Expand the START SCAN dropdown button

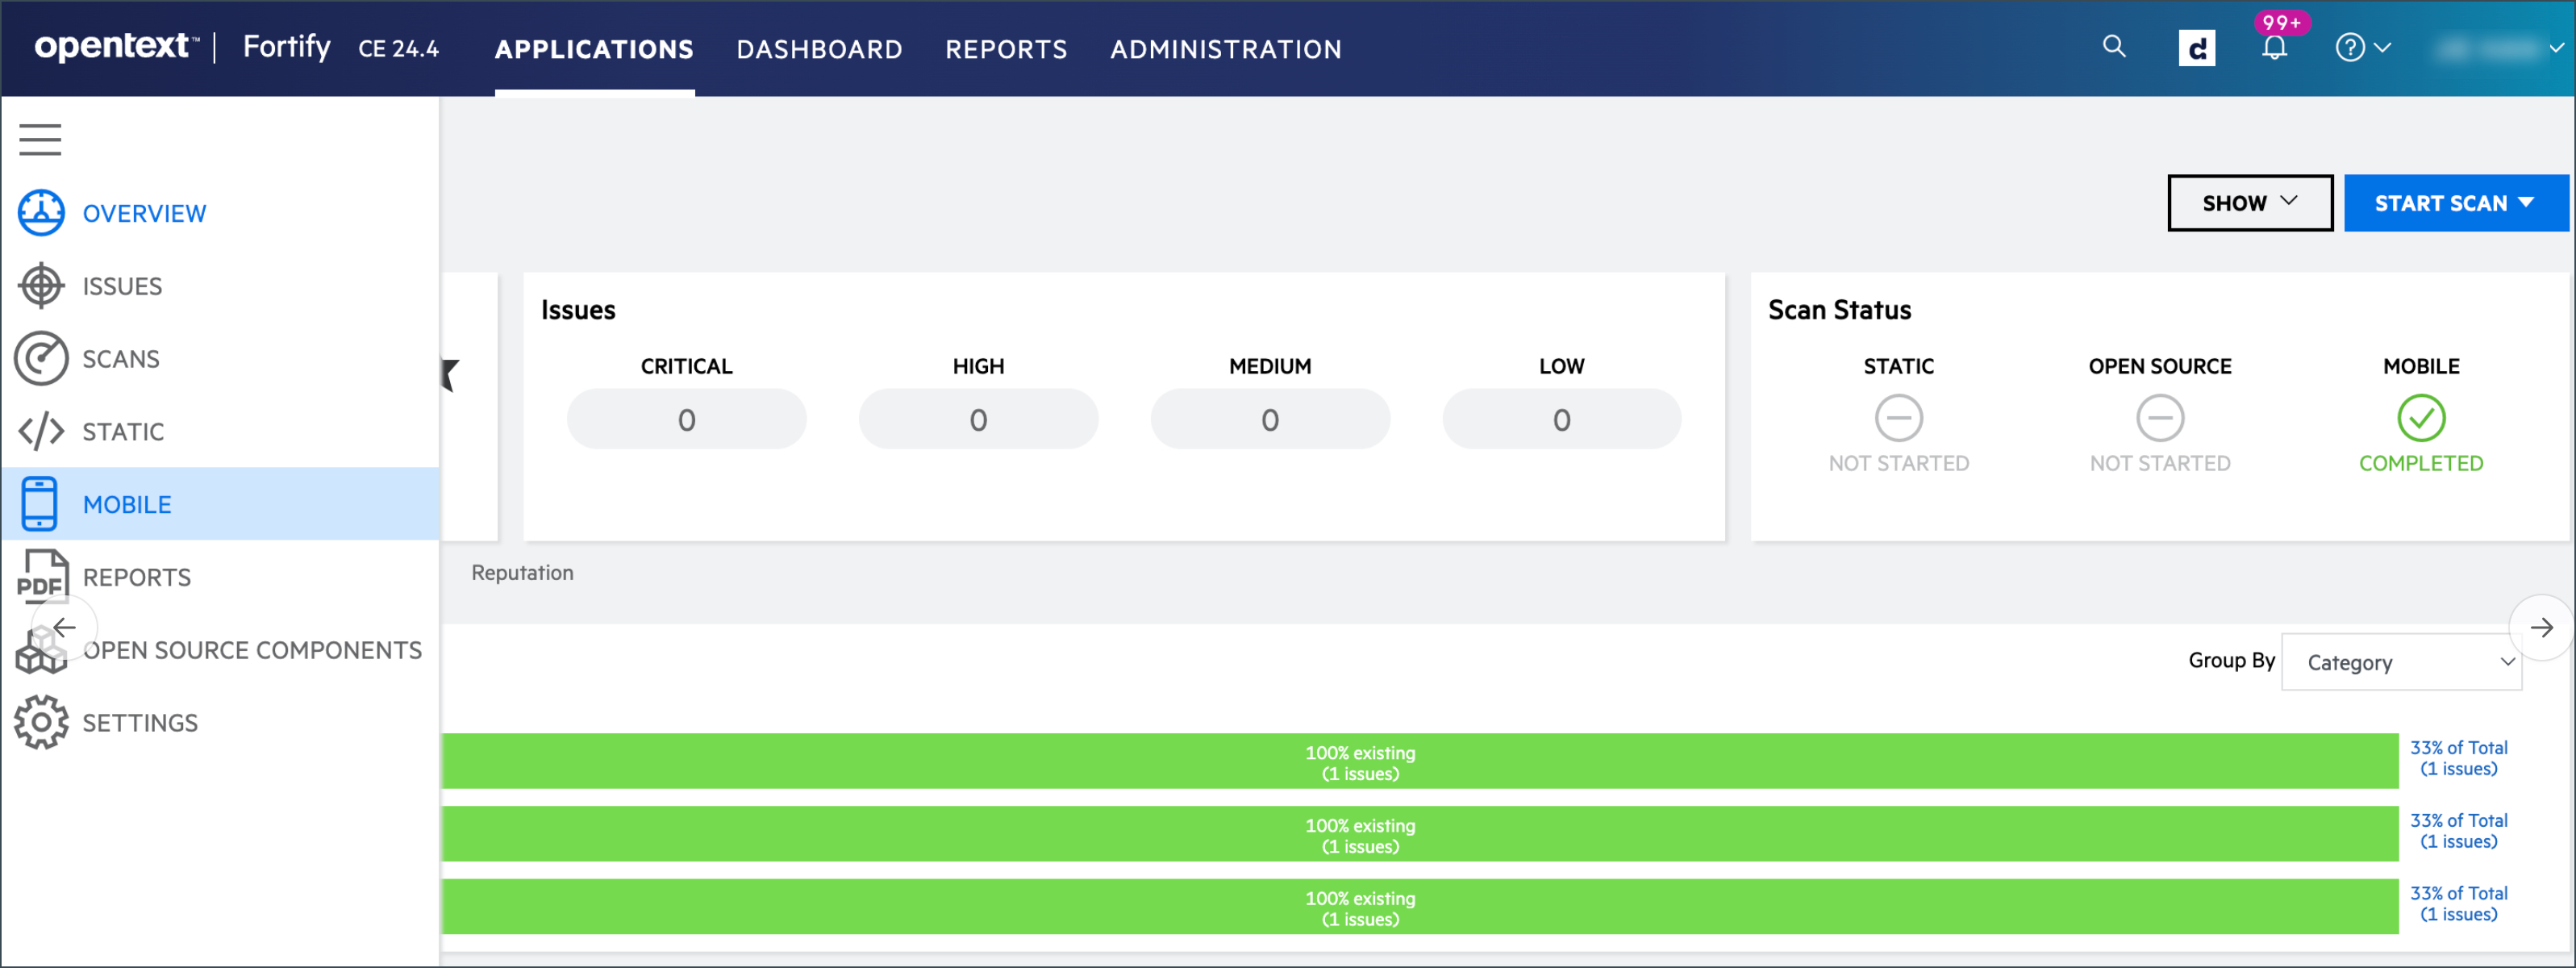pyautogui.click(x=2455, y=203)
